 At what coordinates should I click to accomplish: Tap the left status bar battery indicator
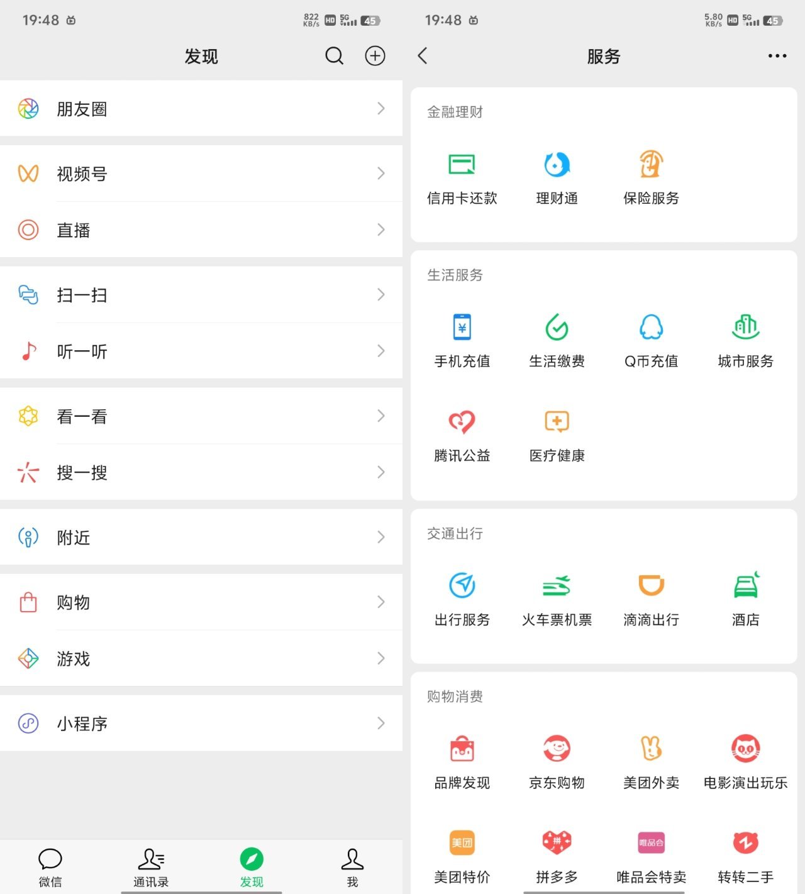370,21
